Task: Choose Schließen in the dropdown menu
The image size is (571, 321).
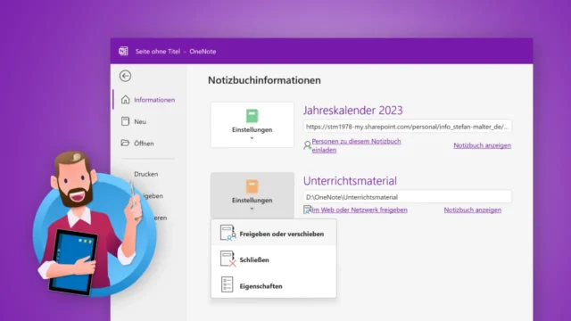Action: (x=274, y=259)
